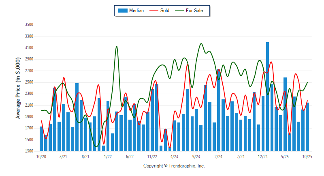Screen dimensions: 324x176
Task: Select the first Median bar above 10/20
Action: click(41, 139)
